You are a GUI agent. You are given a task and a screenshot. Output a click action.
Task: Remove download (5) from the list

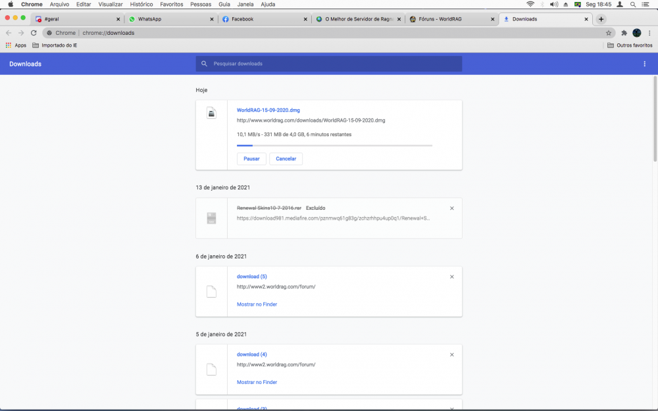(x=452, y=277)
